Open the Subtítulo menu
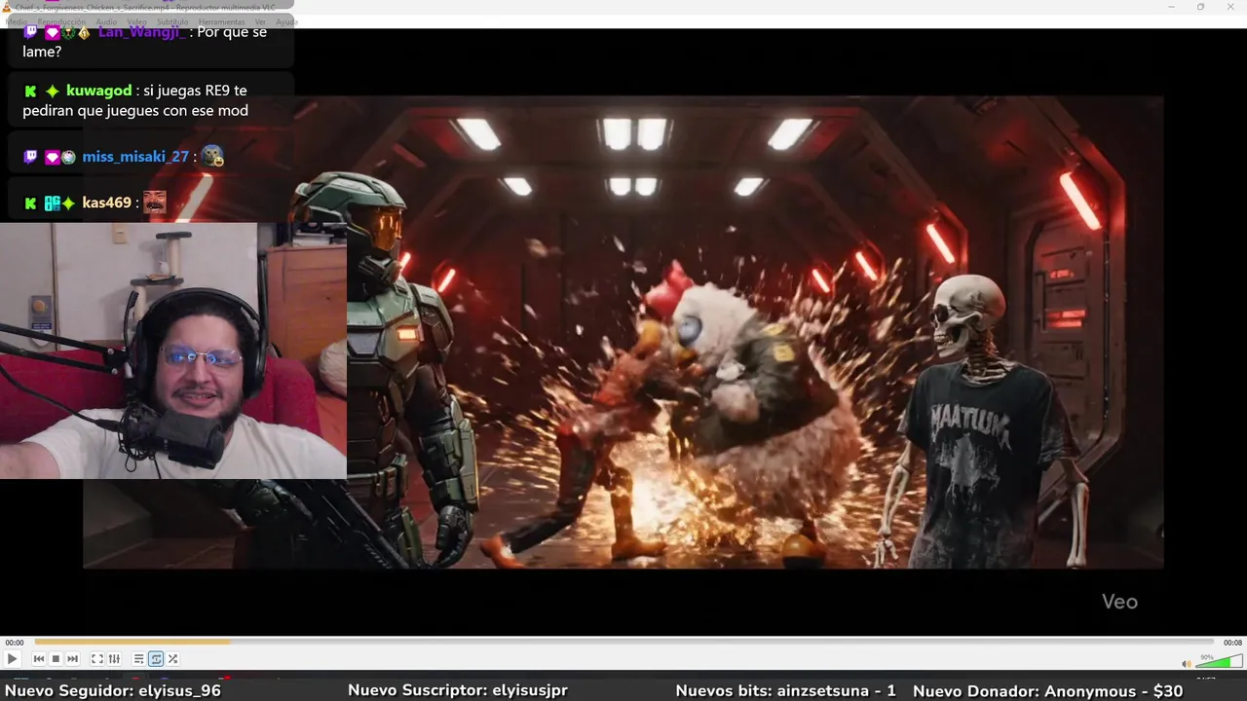 coord(172,21)
